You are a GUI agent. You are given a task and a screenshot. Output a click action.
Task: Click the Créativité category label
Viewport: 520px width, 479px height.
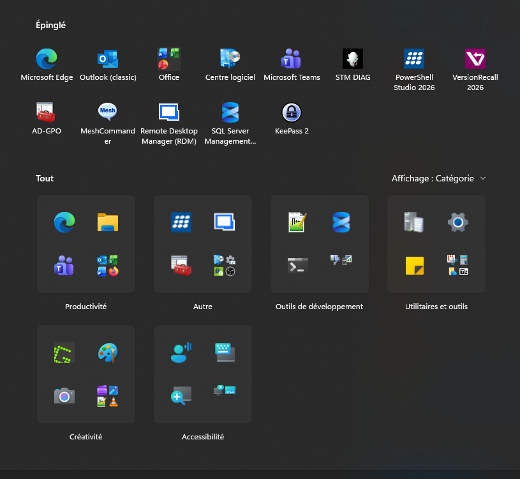tap(86, 437)
